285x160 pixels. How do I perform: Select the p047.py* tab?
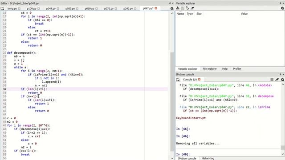pos(148,8)
